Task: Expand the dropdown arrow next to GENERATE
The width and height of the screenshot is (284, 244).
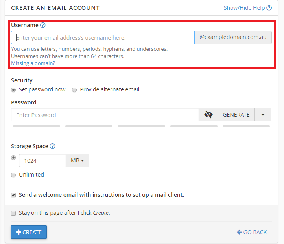Action: 263,115
